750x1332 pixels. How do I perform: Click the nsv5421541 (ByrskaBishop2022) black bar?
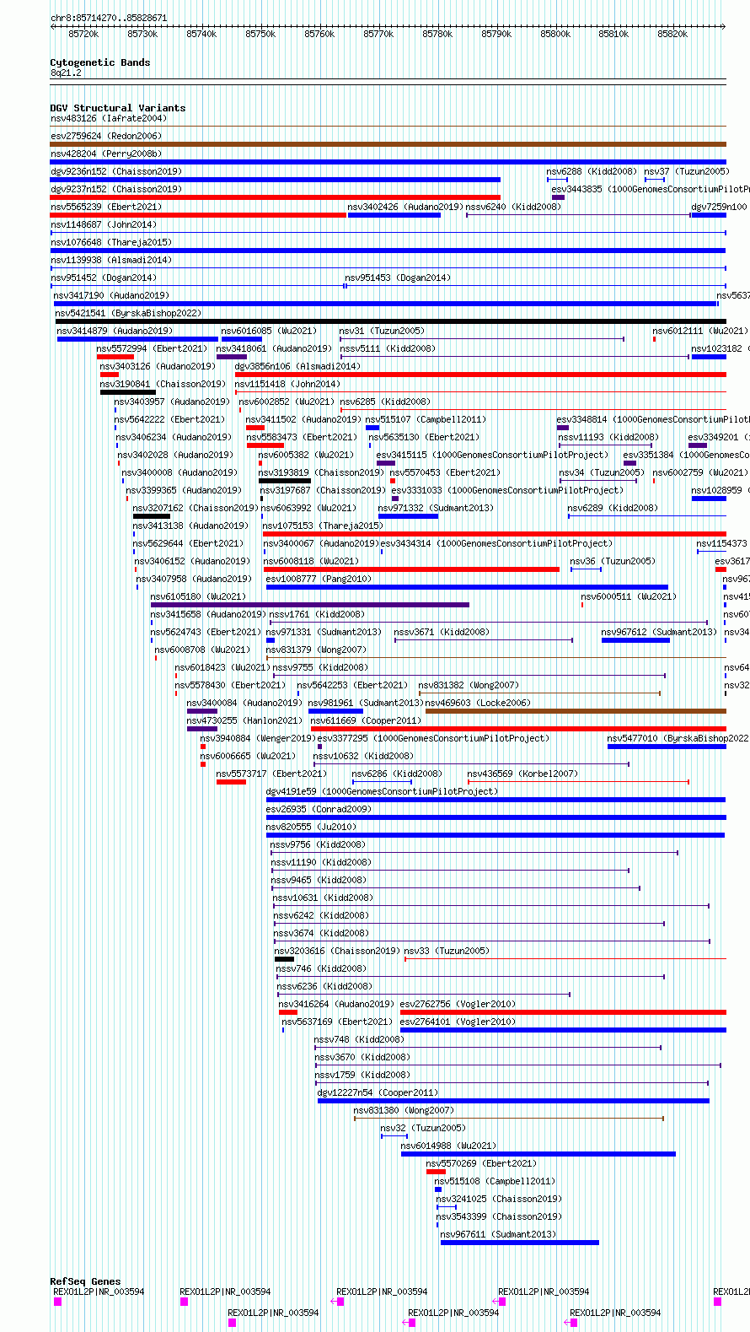[x=390, y=321]
